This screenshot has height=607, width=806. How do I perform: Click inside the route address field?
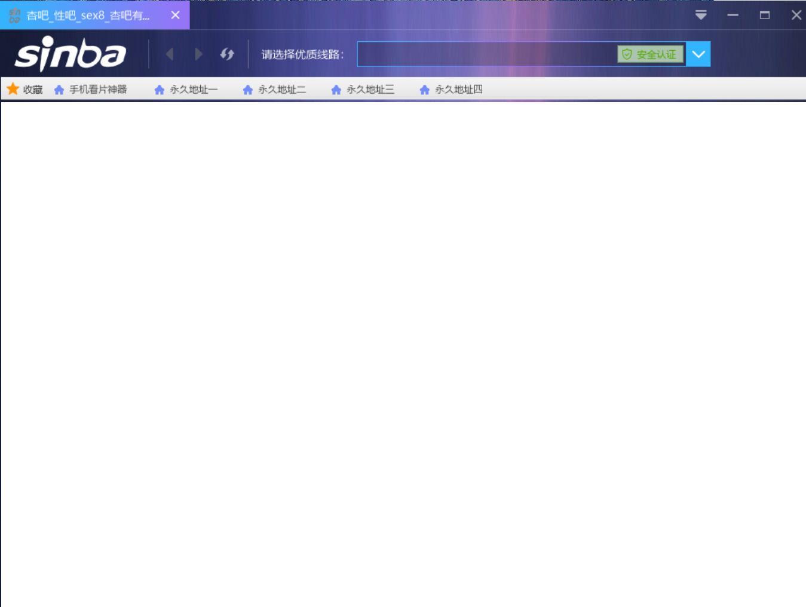486,54
